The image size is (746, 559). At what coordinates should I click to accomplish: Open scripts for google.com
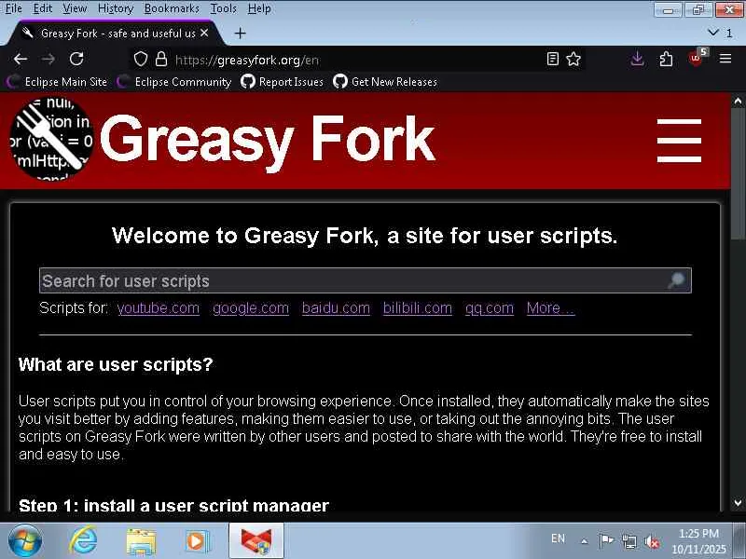(251, 308)
